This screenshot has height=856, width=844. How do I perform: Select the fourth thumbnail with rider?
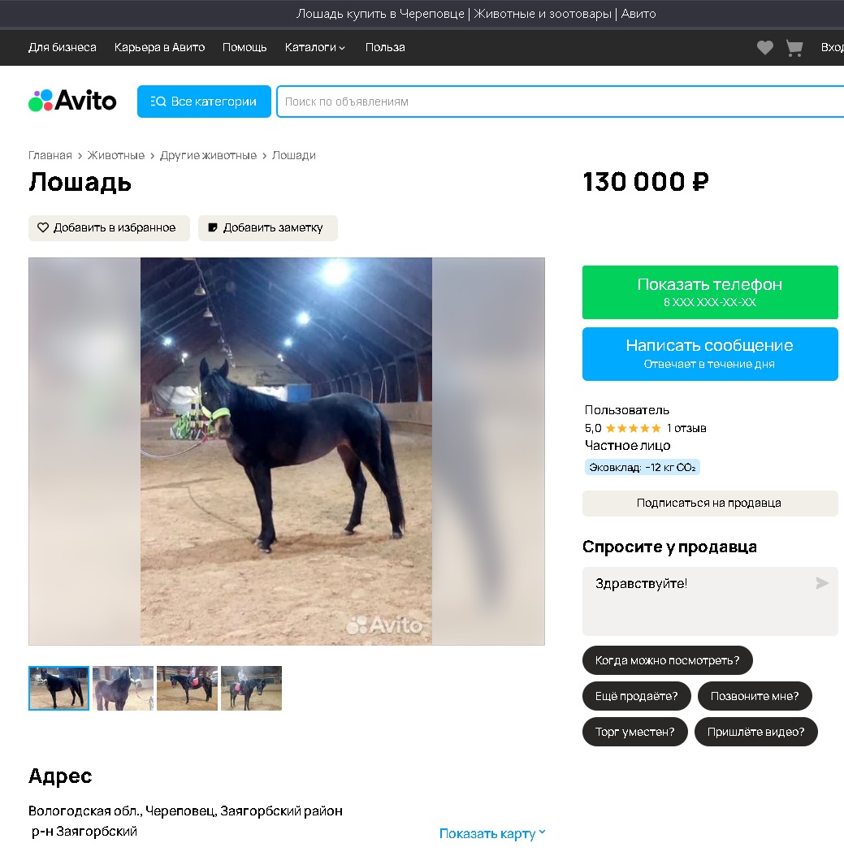(x=251, y=688)
